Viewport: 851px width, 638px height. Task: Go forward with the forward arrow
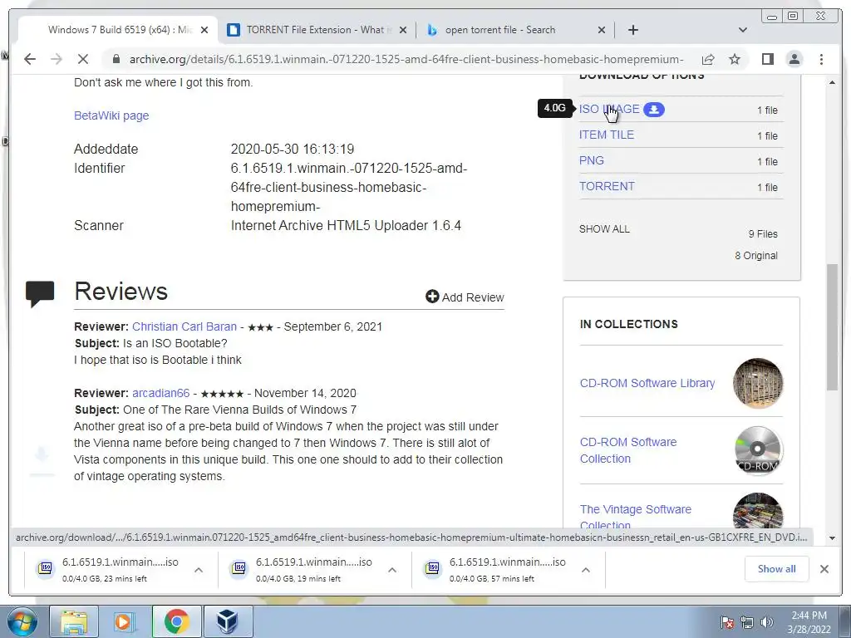tap(57, 59)
